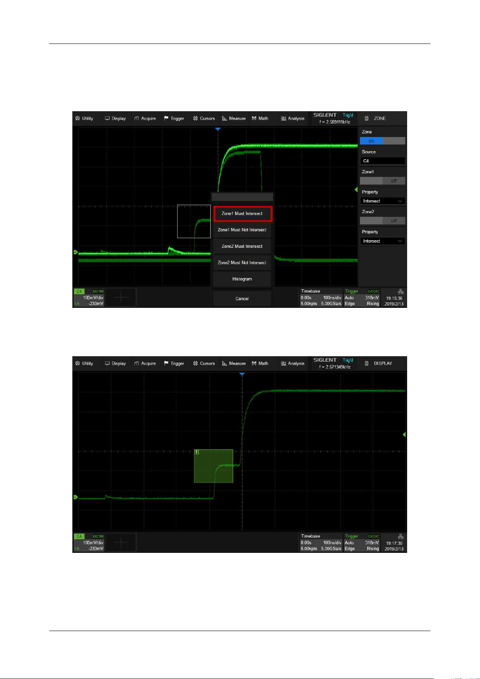Toggle the Zone2 off switch

(x=383, y=221)
